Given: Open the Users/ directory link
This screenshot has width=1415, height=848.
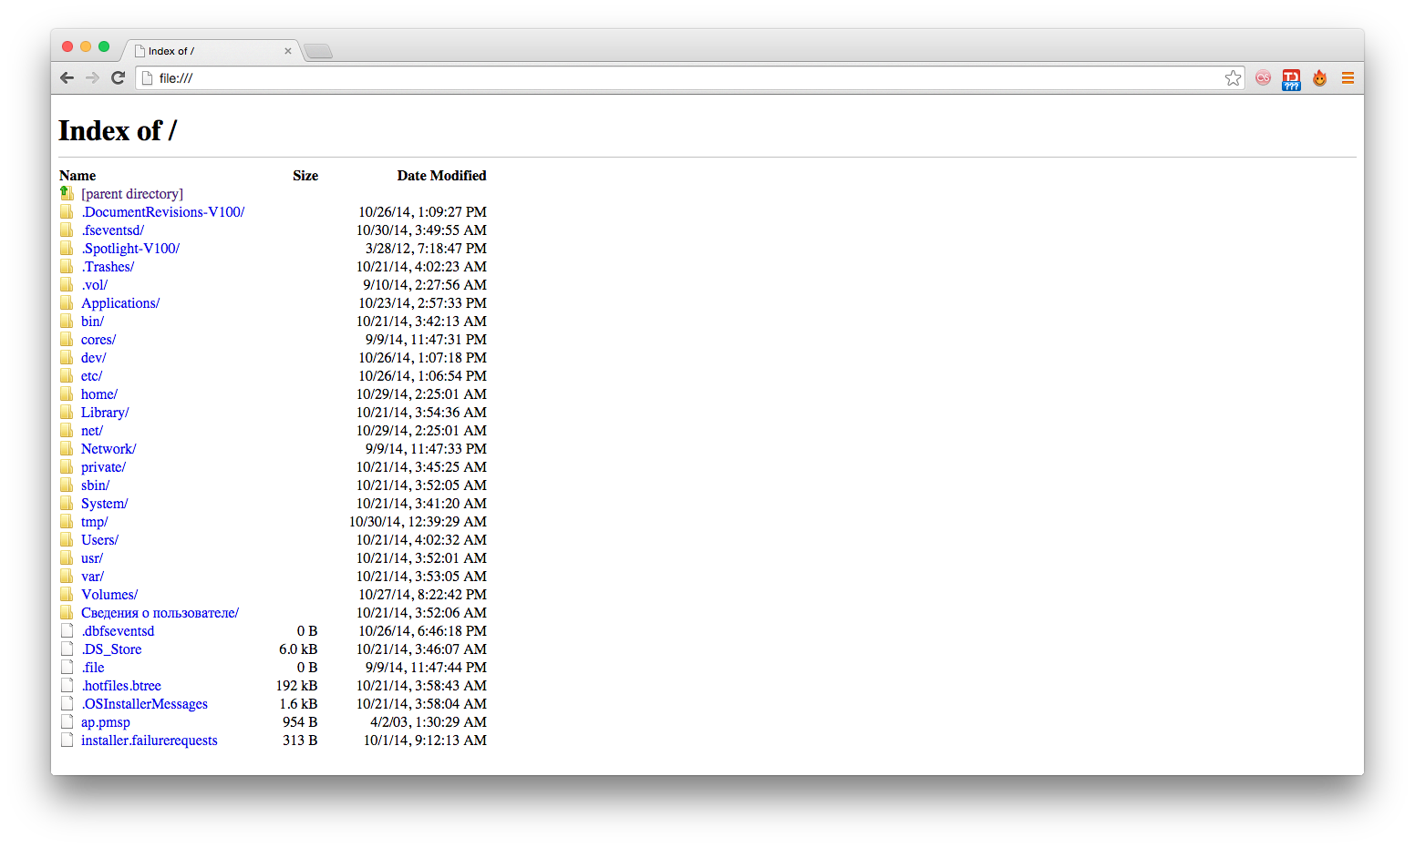Looking at the screenshot, I should pos(99,540).
